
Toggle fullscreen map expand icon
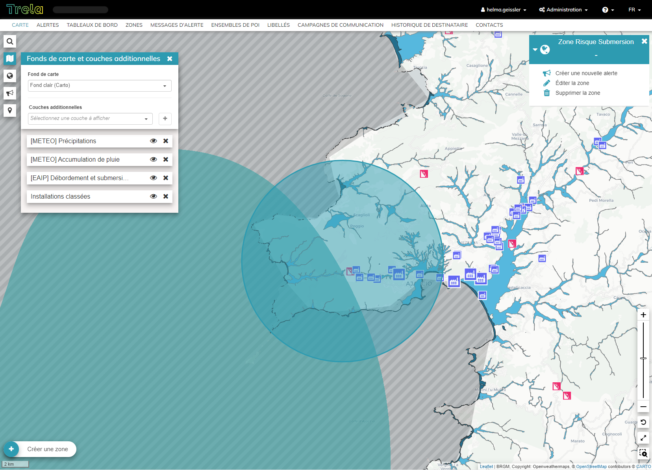click(643, 438)
